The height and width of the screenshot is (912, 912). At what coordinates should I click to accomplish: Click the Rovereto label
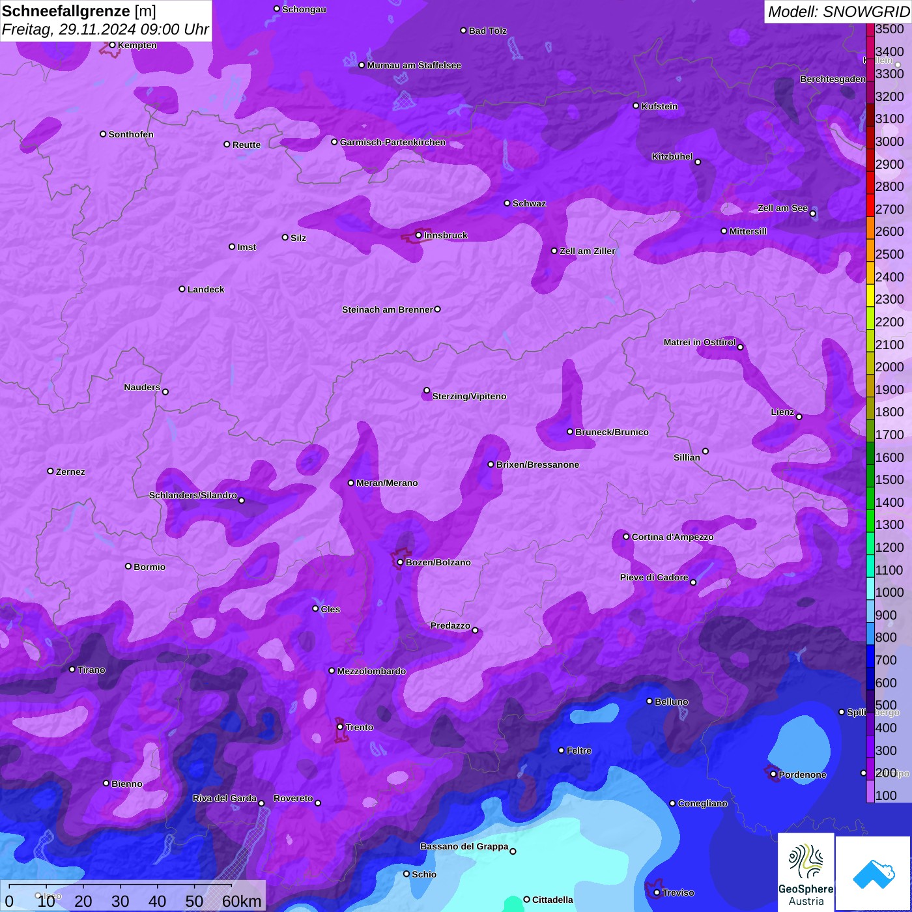(x=293, y=798)
